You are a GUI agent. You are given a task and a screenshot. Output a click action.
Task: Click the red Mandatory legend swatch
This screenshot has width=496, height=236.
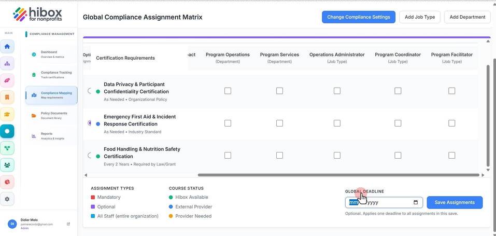pos(93,197)
